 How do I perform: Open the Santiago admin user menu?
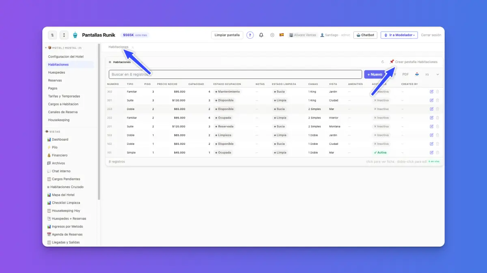point(335,35)
